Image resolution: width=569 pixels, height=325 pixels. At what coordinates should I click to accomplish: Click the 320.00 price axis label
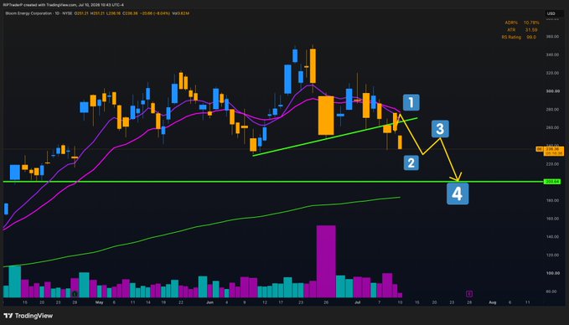click(x=552, y=73)
